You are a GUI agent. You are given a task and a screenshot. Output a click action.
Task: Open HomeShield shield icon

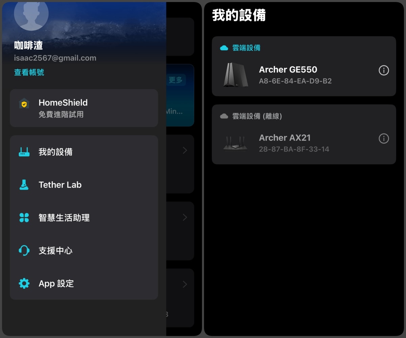pyautogui.click(x=24, y=104)
